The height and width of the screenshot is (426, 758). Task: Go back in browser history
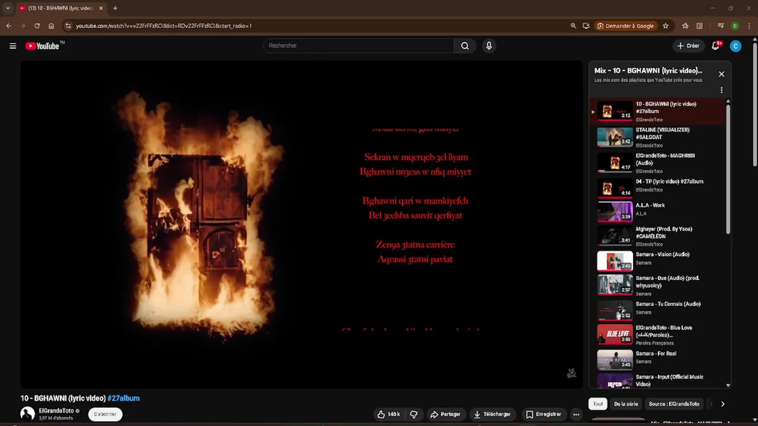[8, 25]
